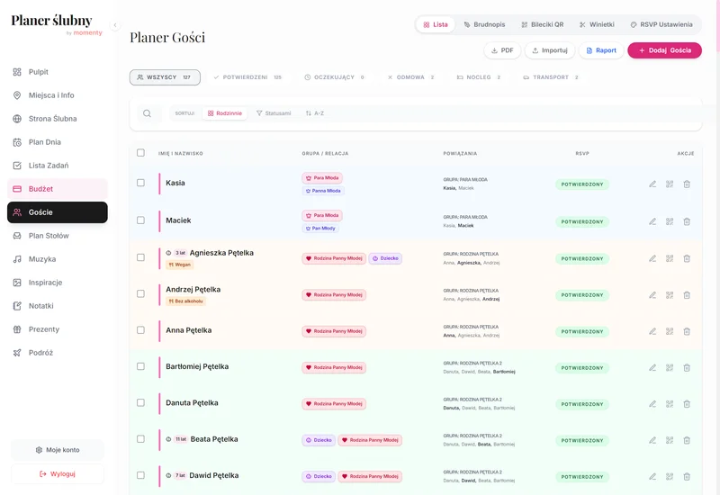The image size is (720, 495).
Task: Open QR code icon for Bartłomiej Pętelka
Action: (x=670, y=367)
